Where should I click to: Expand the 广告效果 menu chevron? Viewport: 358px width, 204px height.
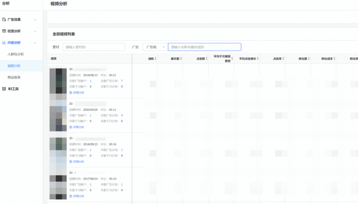pos(35,20)
